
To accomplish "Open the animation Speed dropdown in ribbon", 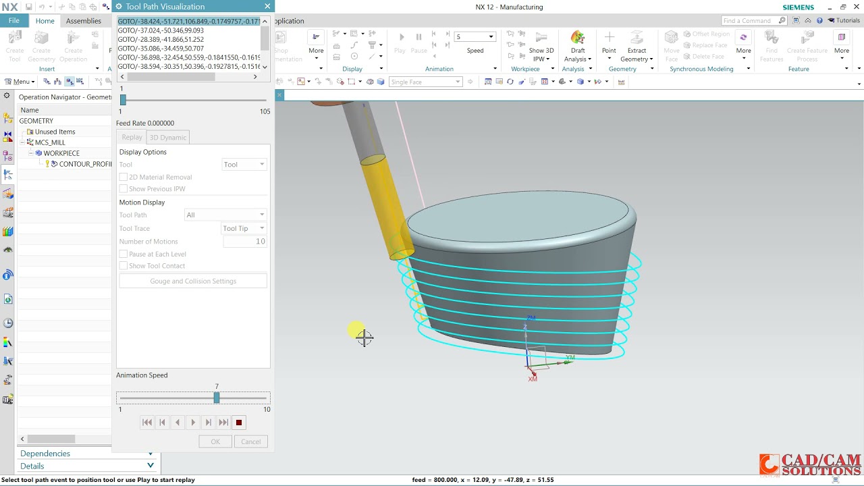I will tap(475, 36).
